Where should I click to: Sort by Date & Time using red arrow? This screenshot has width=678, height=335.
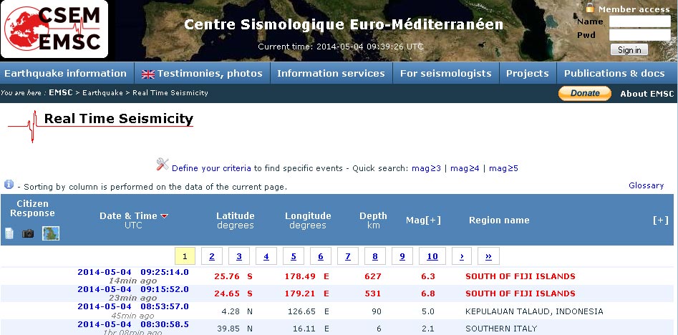click(x=164, y=216)
